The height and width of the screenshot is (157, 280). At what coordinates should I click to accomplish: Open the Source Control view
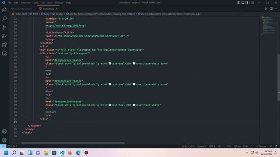click(4, 27)
